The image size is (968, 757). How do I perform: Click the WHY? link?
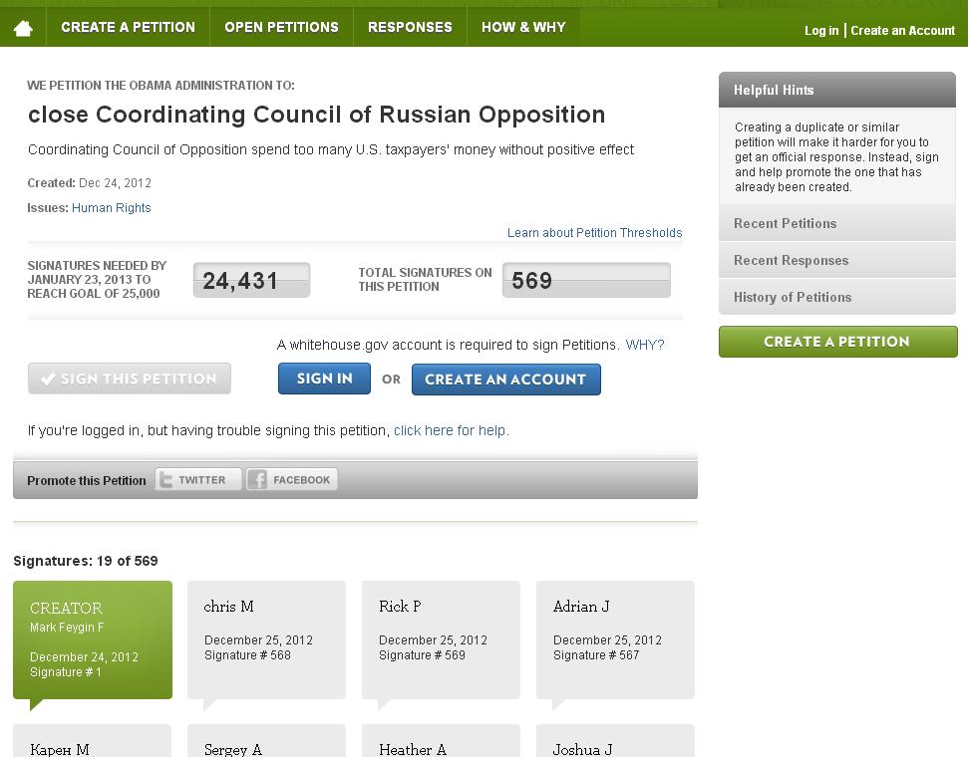point(645,345)
